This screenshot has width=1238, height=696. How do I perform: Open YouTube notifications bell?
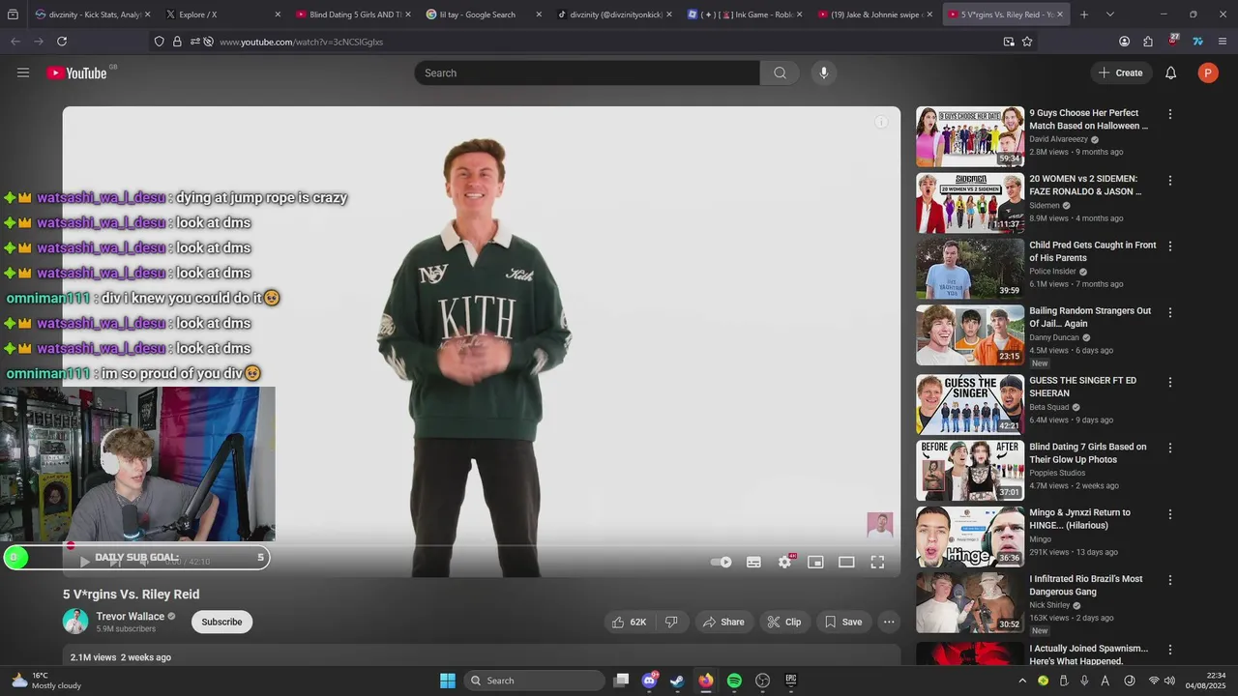click(x=1170, y=72)
